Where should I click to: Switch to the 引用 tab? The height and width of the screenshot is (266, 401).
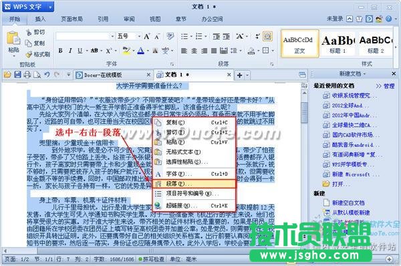tap(103, 19)
